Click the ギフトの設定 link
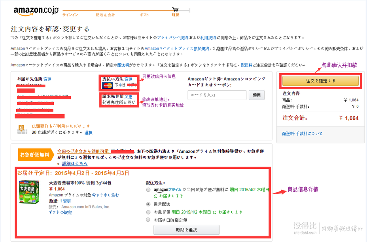The image size is (367, 242). (60, 213)
